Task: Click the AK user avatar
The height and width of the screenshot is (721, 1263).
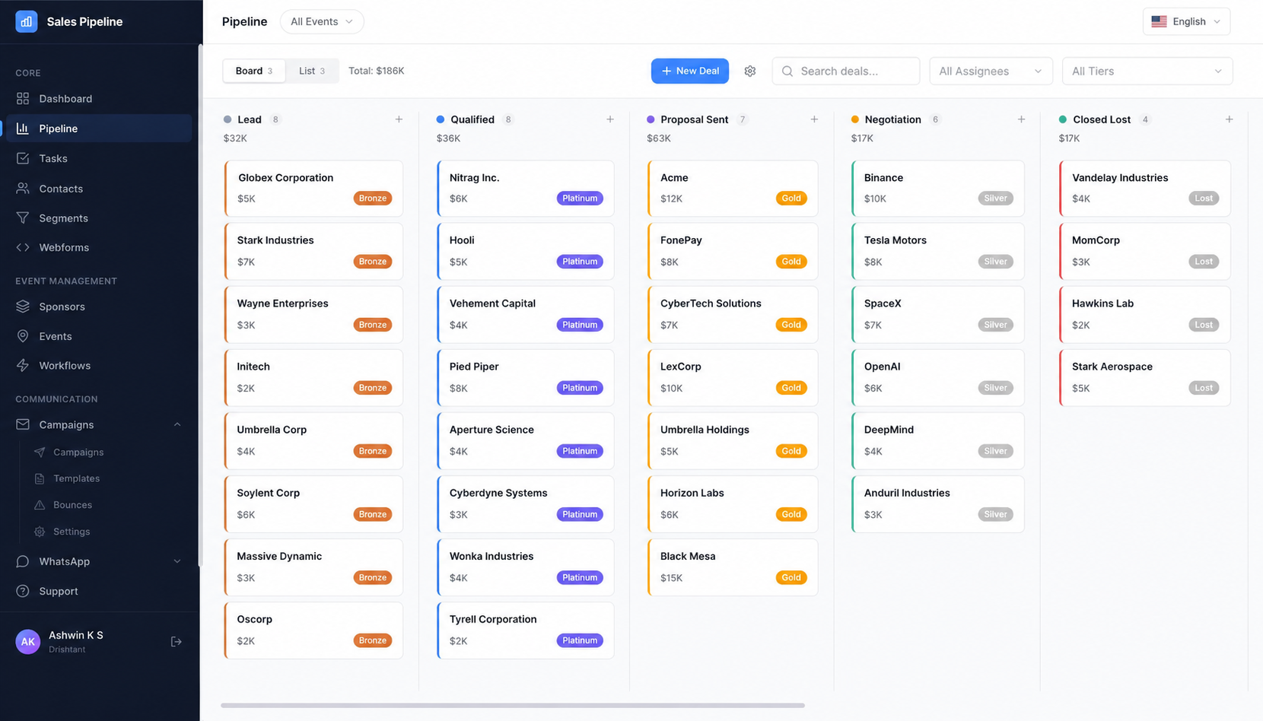Action: click(x=28, y=642)
